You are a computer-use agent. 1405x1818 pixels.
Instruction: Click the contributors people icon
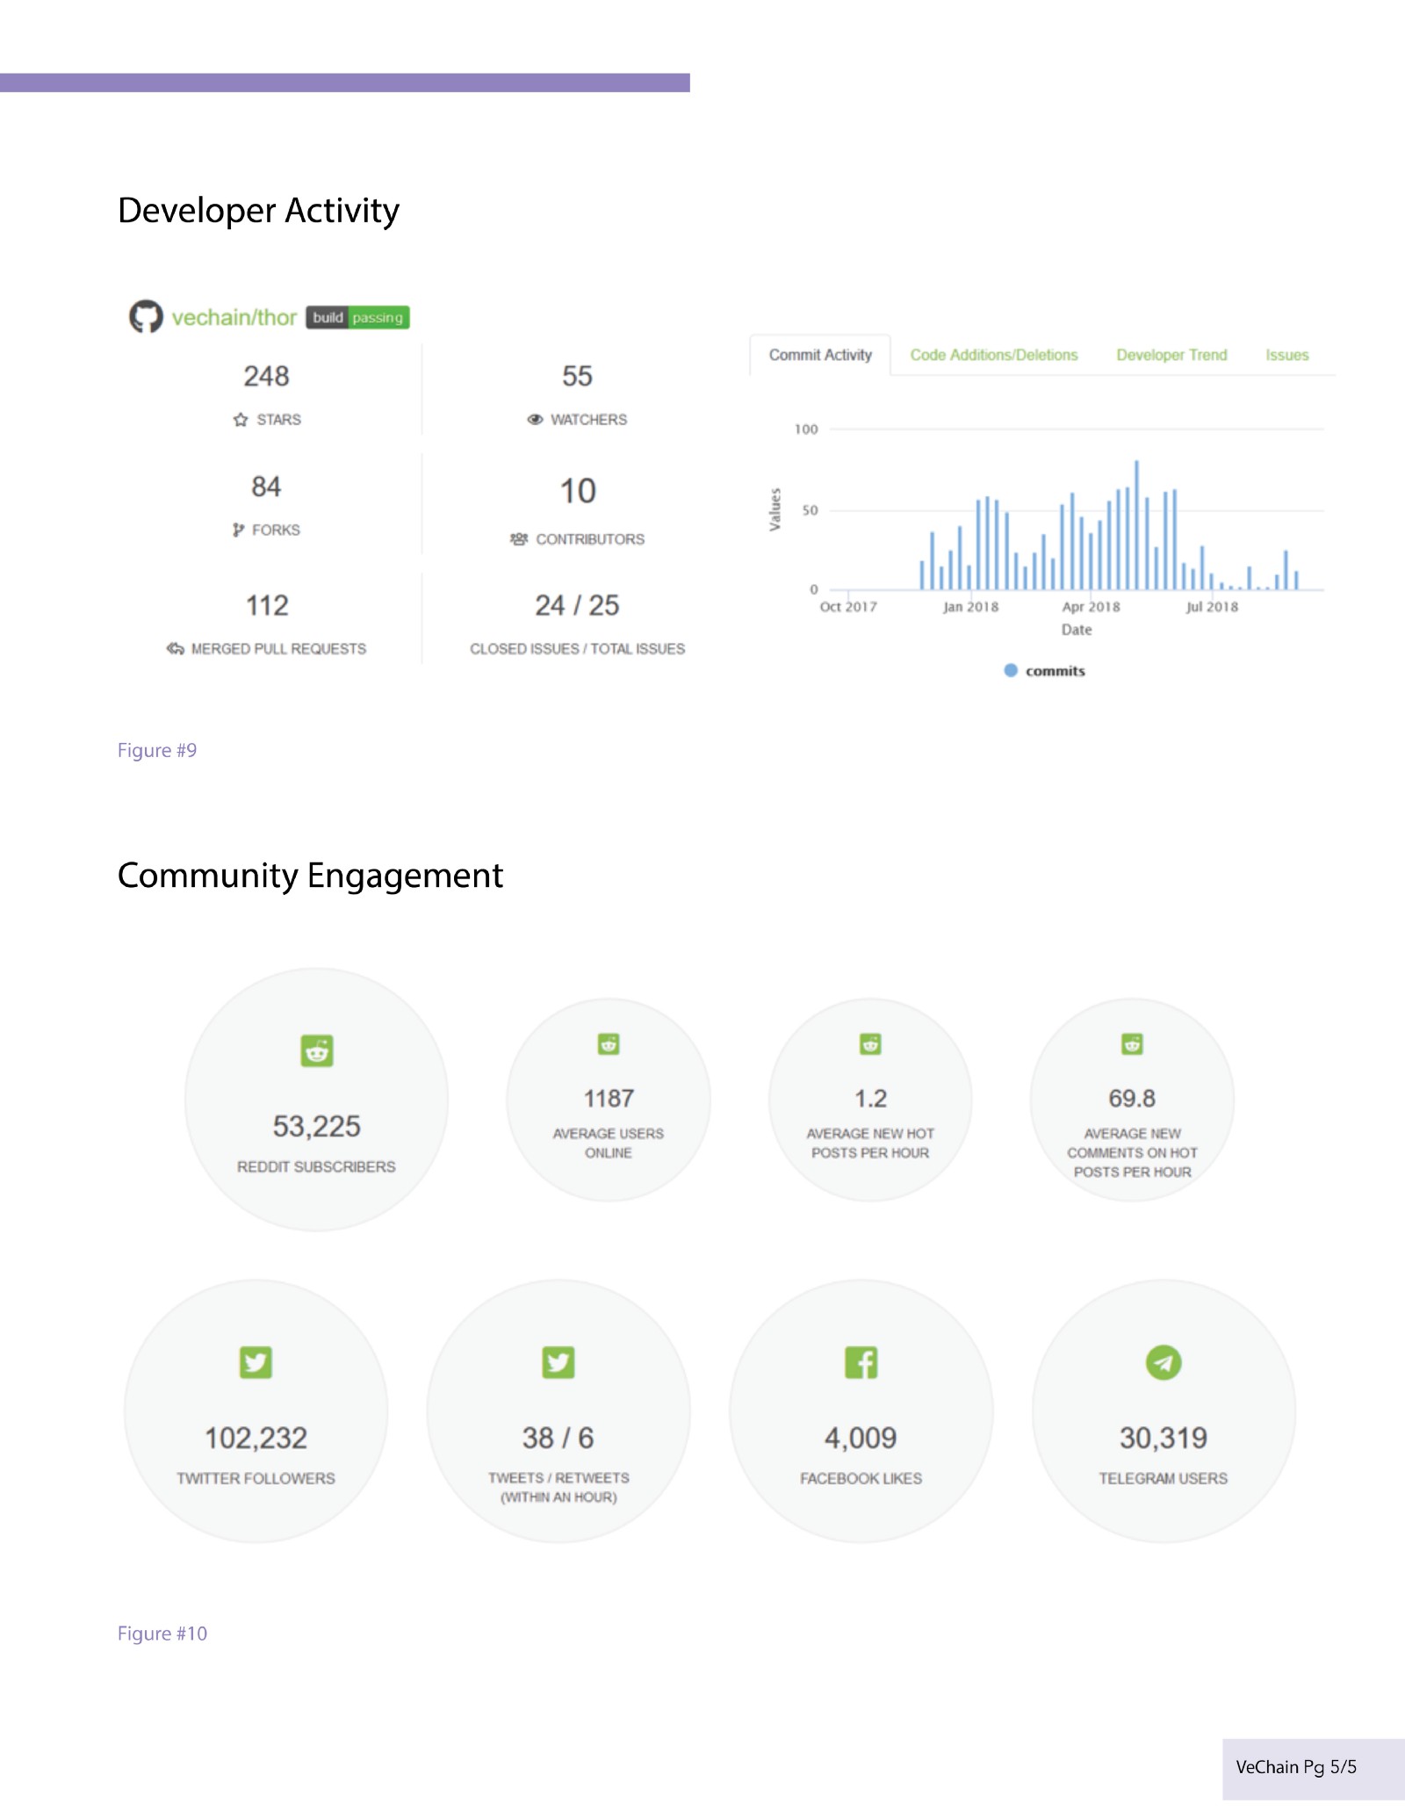click(x=519, y=539)
